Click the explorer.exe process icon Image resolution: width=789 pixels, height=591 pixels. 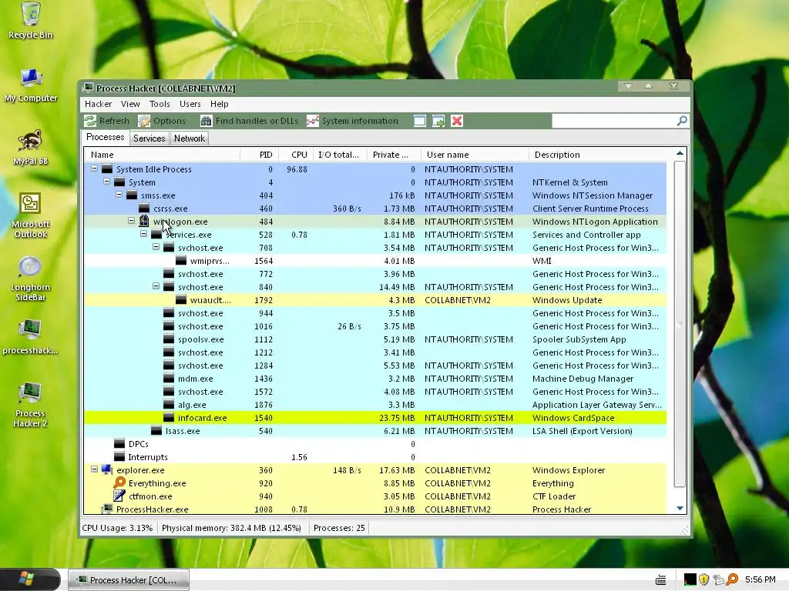(x=106, y=470)
